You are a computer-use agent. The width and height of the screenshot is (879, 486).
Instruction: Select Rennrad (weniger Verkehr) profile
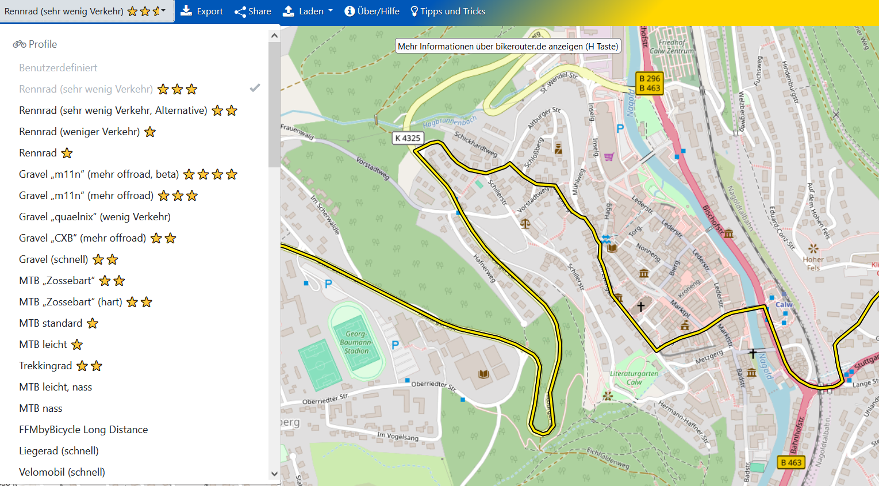pyautogui.click(x=87, y=132)
